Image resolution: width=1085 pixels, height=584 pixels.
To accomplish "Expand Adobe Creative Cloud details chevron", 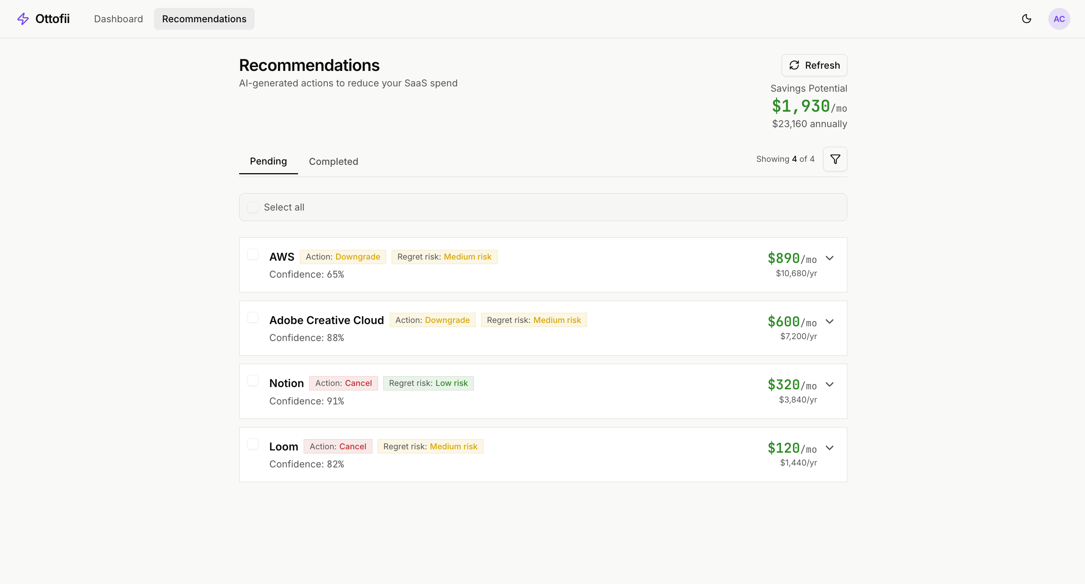I will tap(829, 322).
